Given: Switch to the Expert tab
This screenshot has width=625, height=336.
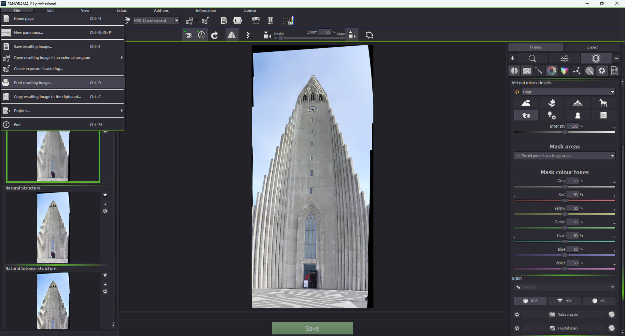Looking at the screenshot, I should click(592, 47).
